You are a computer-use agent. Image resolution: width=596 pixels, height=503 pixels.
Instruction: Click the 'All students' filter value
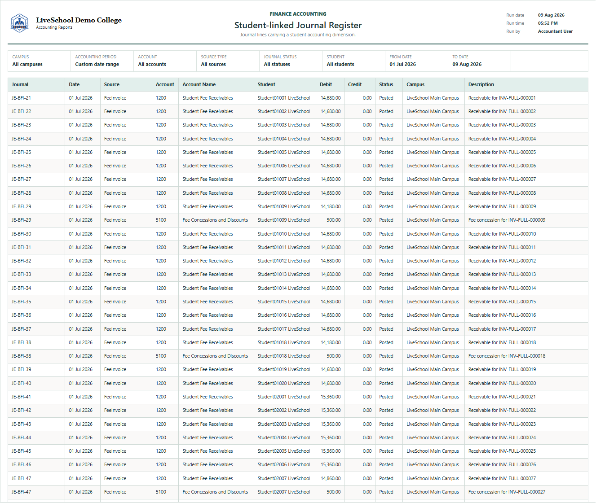pyautogui.click(x=340, y=65)
